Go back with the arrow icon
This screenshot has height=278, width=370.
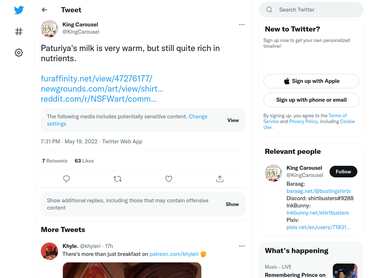[44, 10]
